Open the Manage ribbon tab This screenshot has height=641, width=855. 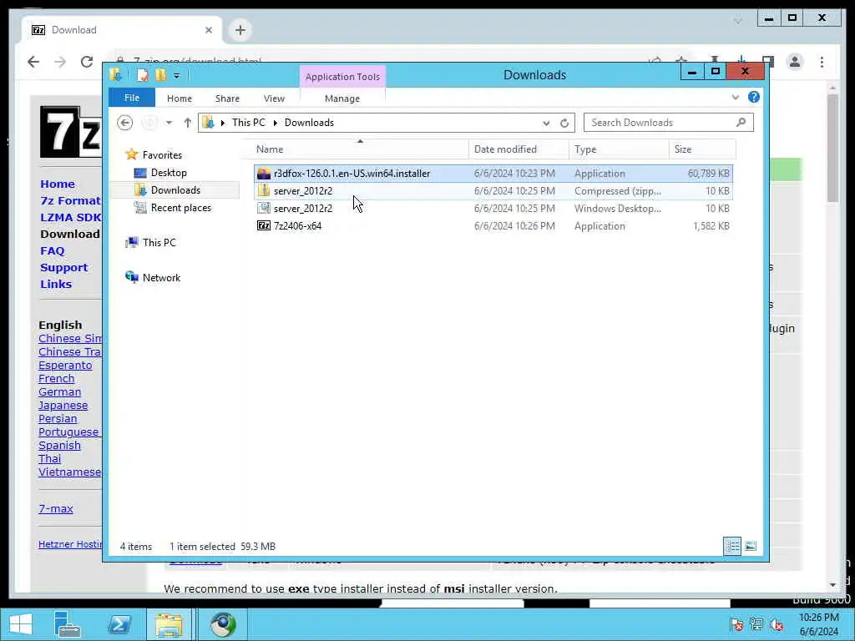[341, 98]
